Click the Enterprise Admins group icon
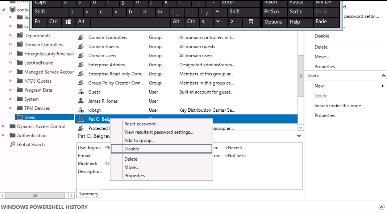 pos(81,65)
